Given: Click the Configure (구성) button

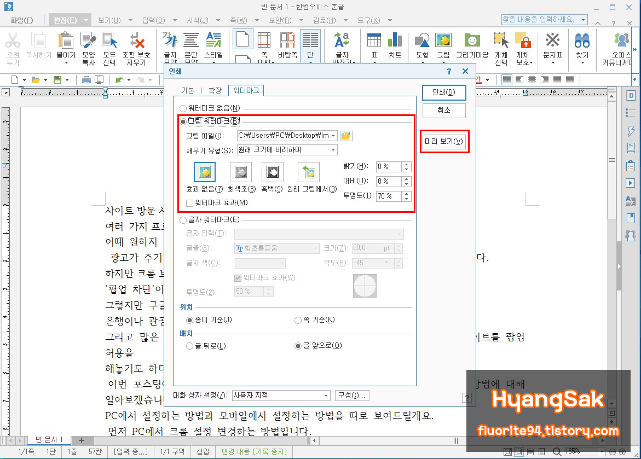Looking at the screenshot, I should click(352, 396).
